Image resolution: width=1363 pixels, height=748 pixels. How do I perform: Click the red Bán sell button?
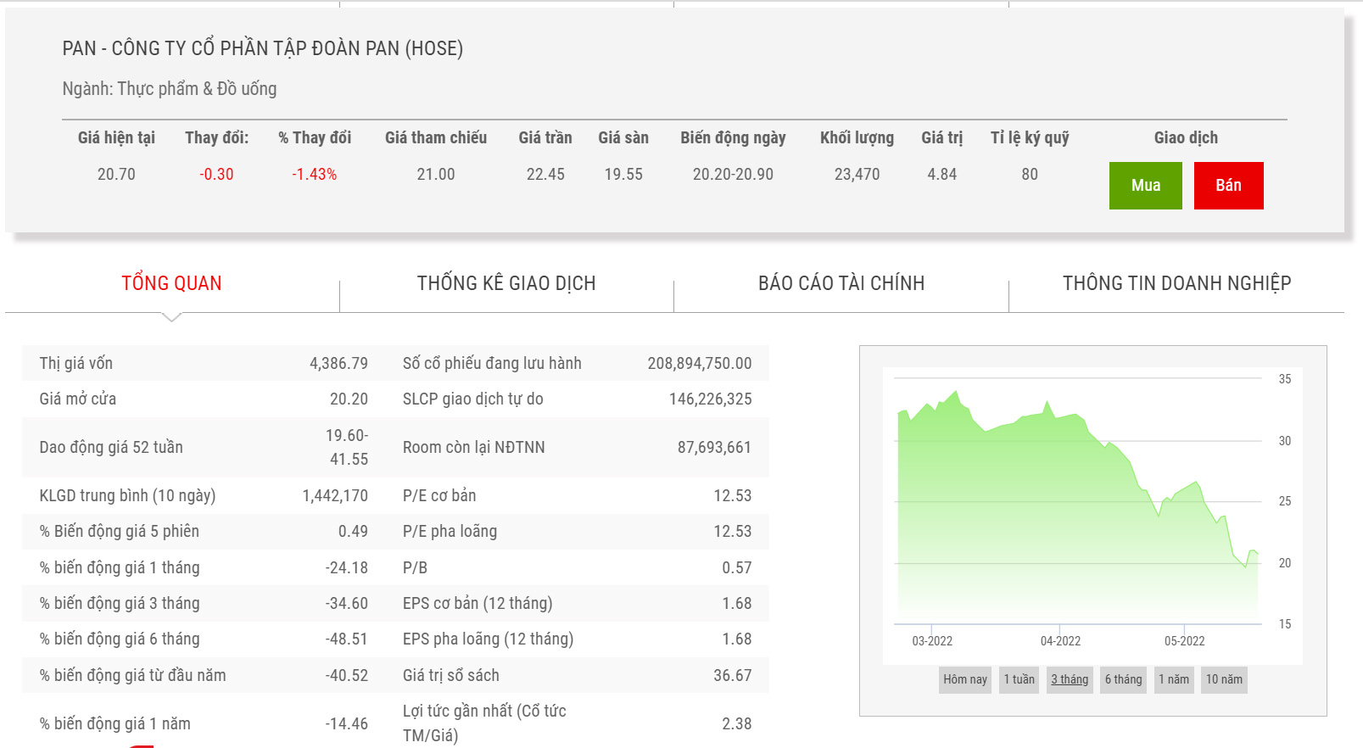(x=1228, y=186)
